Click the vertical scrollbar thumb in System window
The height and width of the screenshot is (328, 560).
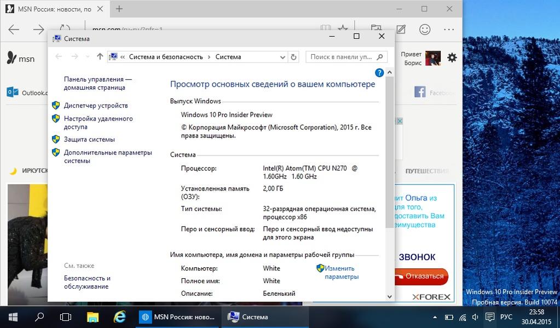(x=390, y=152)
